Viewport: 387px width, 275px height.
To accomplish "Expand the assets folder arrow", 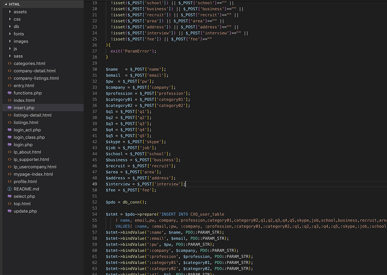I will click(10, 12).
